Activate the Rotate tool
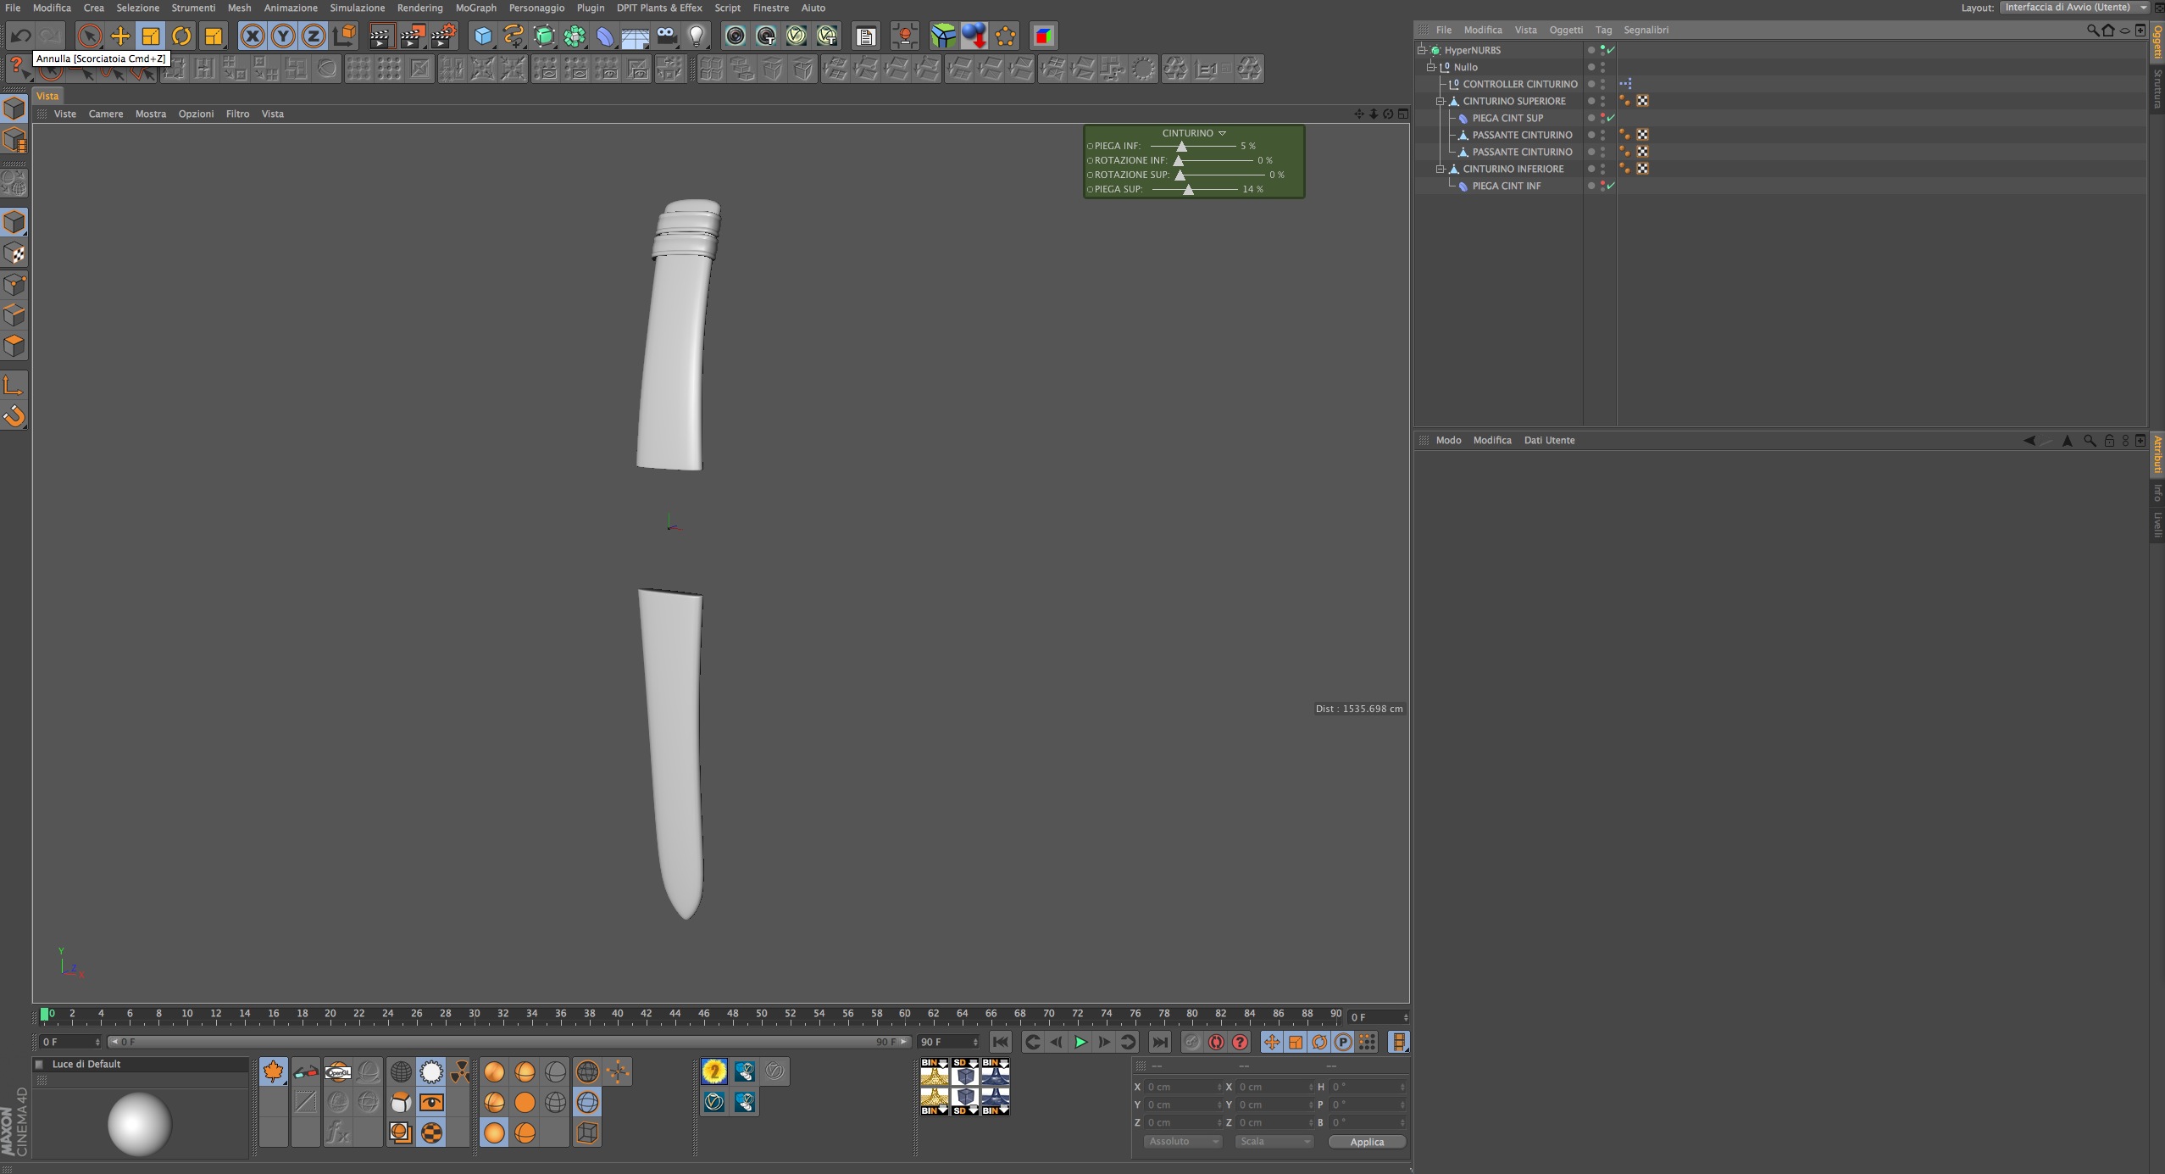 coord(181,36)
